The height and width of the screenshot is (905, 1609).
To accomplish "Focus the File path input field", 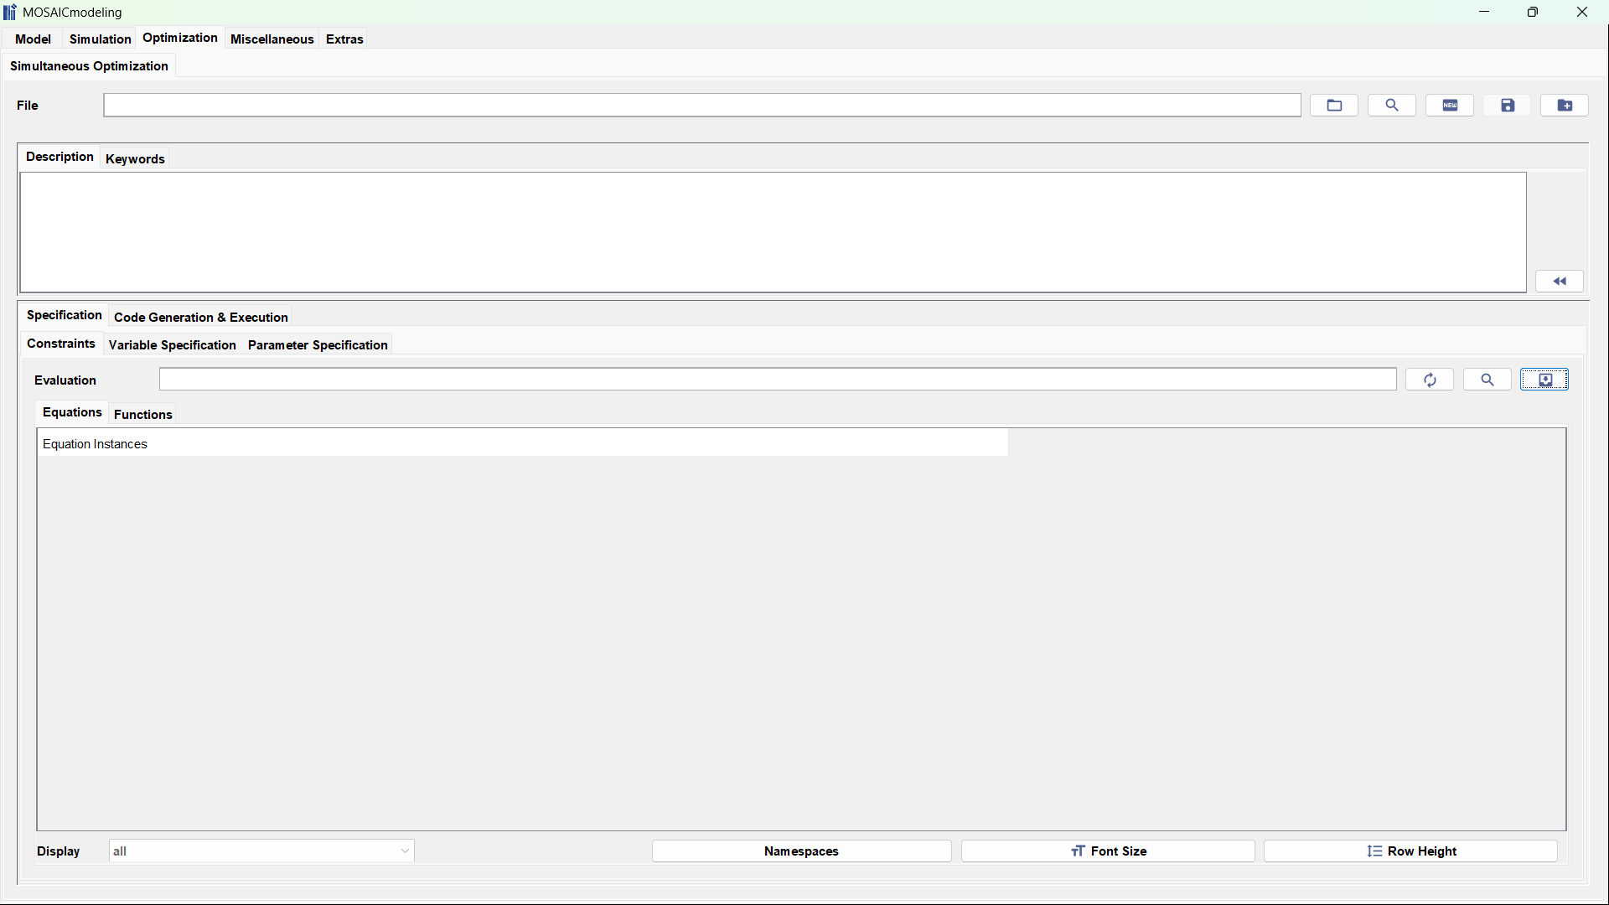I will click(x=702, y=105).
